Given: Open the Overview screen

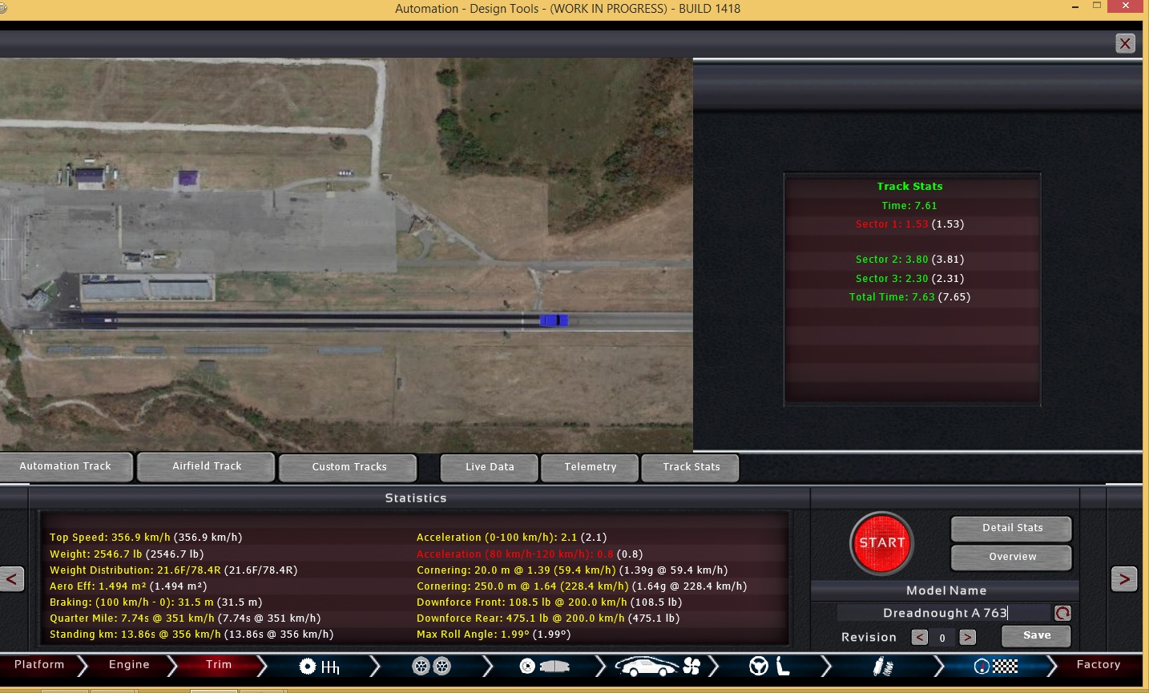Looking at the screenshot, I should coord(1012,557).
